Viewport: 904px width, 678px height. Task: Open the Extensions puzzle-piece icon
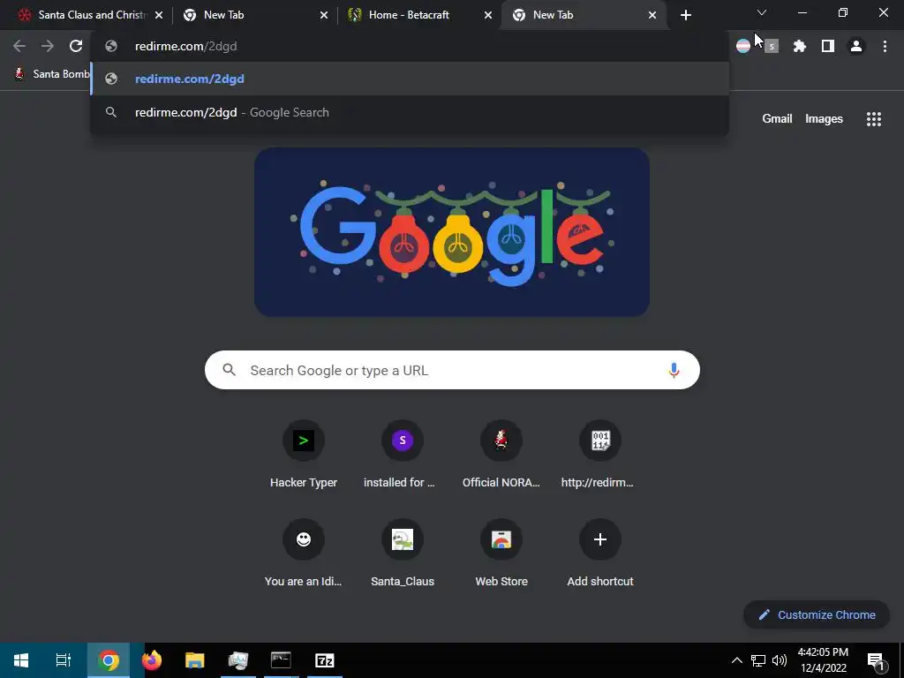pos(800,46)
